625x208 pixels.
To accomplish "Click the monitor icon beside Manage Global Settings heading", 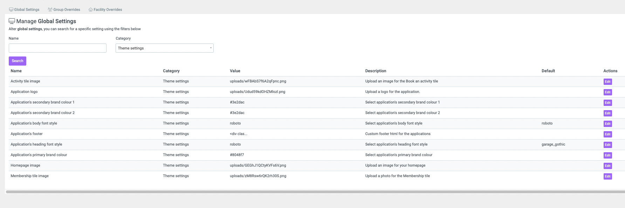I will (12, 21).
